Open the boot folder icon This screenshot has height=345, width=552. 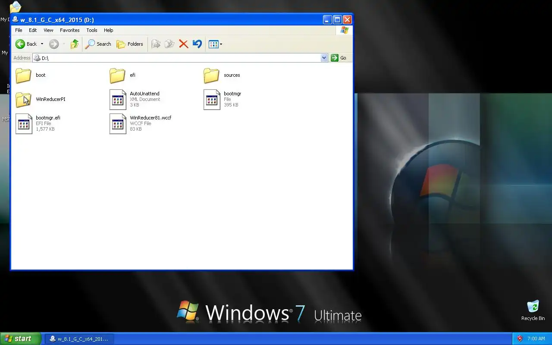point(23,75)
